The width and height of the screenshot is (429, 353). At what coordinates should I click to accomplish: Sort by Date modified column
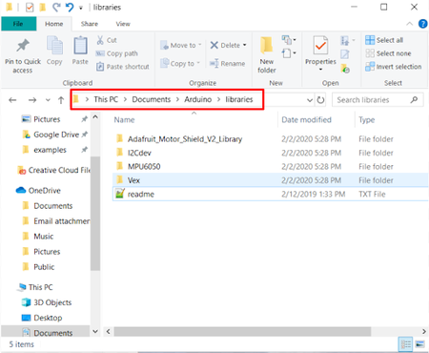click(306, 120)
